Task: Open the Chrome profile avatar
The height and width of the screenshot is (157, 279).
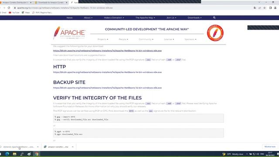Action: click(275, 8)
